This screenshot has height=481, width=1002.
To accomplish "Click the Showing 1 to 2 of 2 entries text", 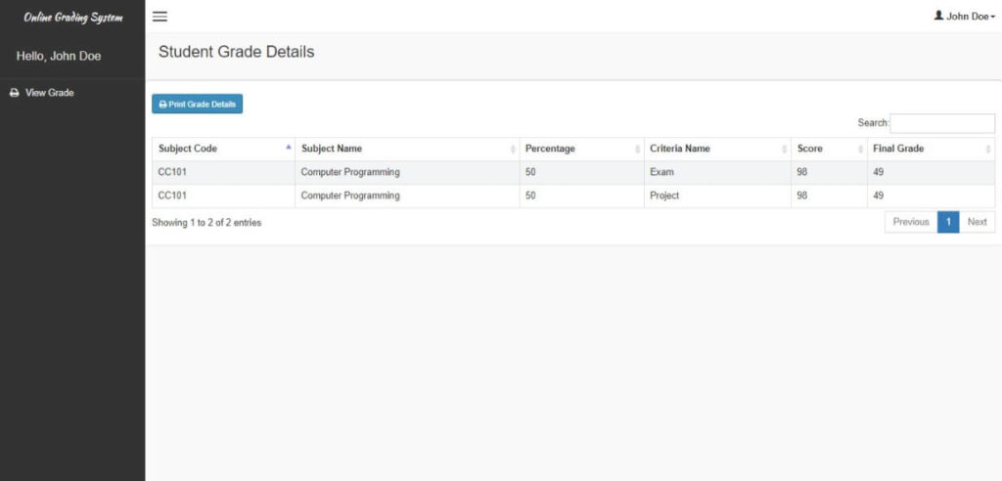I will 206,223.
